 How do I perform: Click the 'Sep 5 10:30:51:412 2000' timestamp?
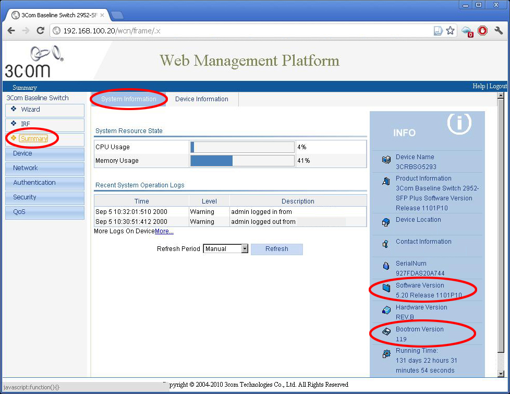point(131,222)
